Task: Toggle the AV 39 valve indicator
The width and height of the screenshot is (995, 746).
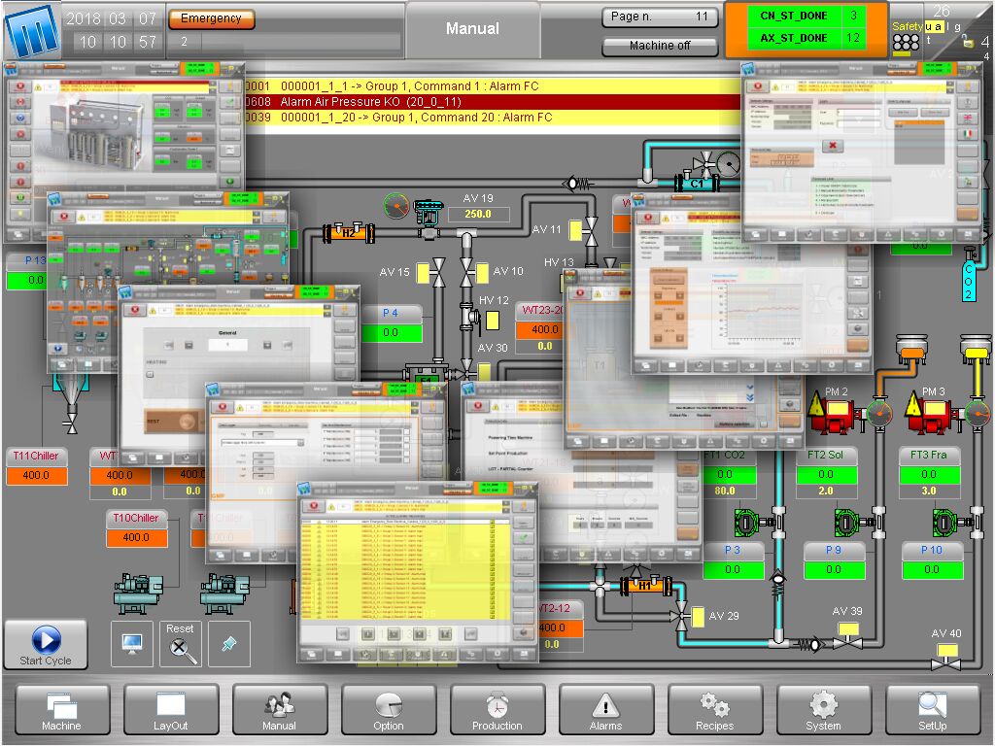Action: click(848, 629)
